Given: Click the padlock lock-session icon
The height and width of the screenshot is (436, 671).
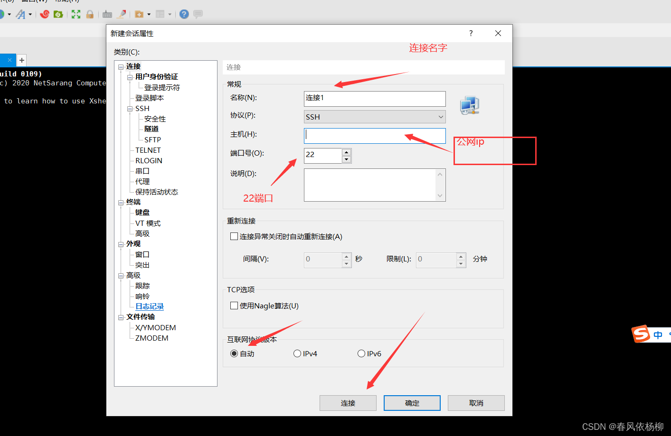Looking at the screenshot, I should [x=90, y=14].
